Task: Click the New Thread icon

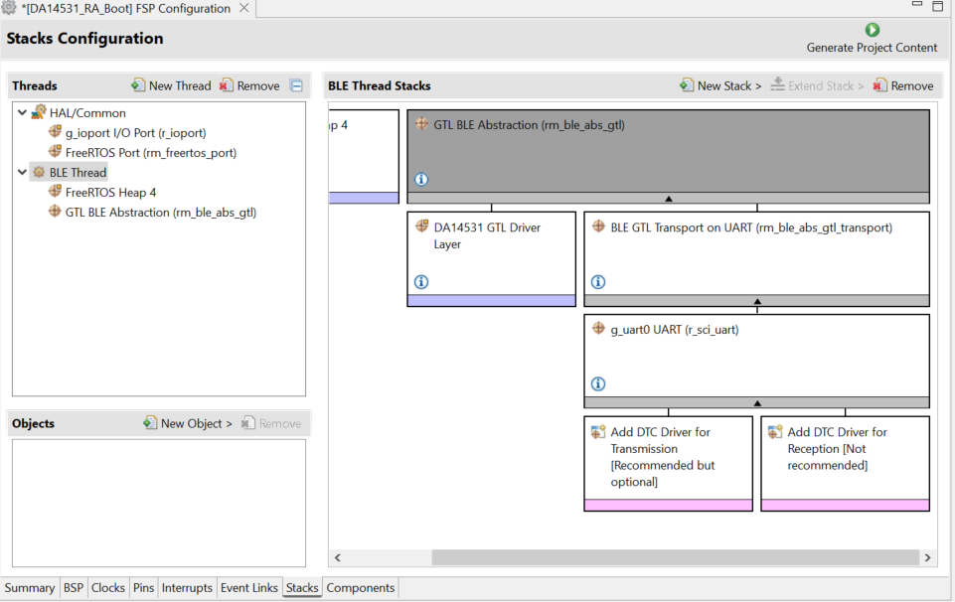Action: [x=138, y=85]
